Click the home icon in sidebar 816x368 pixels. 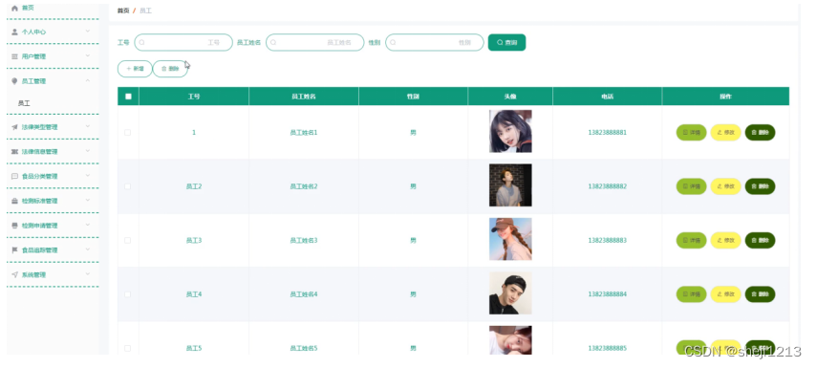coord(14,8)
